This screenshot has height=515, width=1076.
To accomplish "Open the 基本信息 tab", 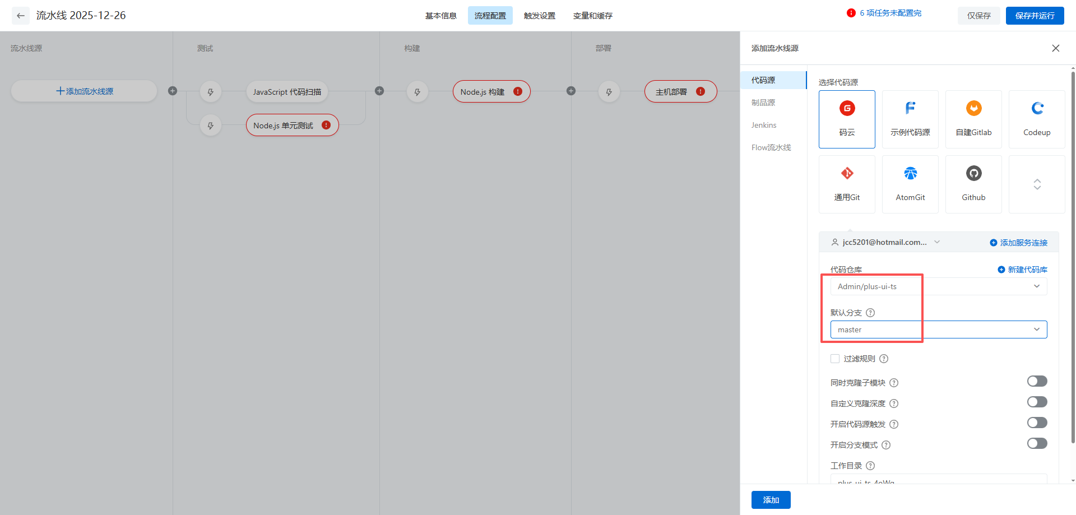I will click(x=440, y=16).
